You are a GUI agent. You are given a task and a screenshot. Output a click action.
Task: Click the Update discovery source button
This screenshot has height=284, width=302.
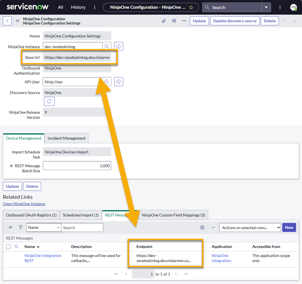coord(235,21)
